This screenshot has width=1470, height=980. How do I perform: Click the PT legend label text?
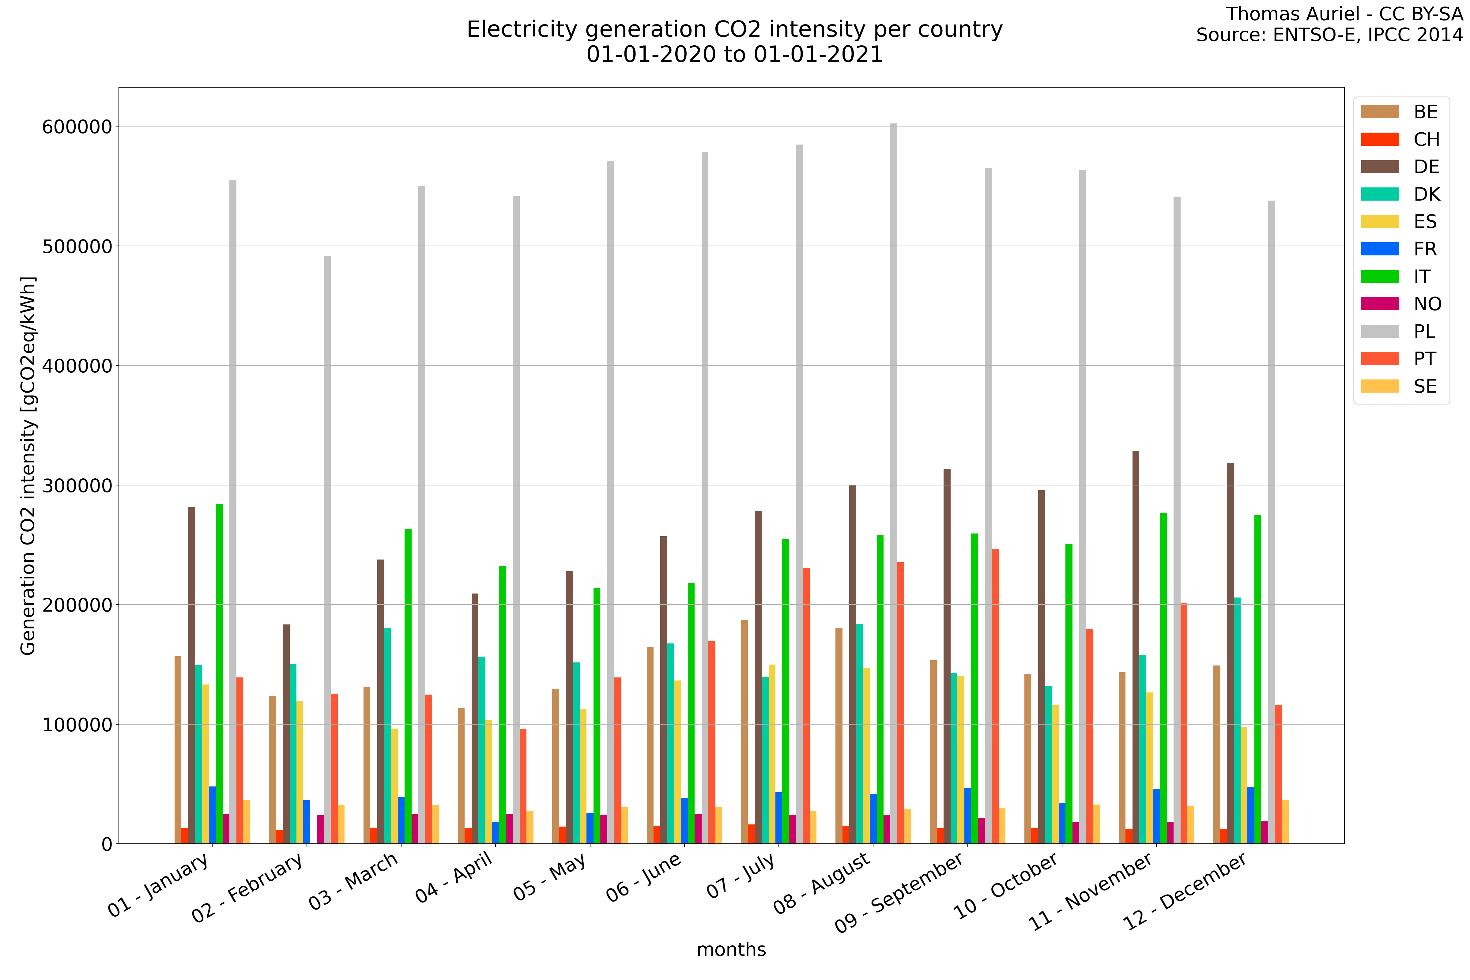(1425, 359)
